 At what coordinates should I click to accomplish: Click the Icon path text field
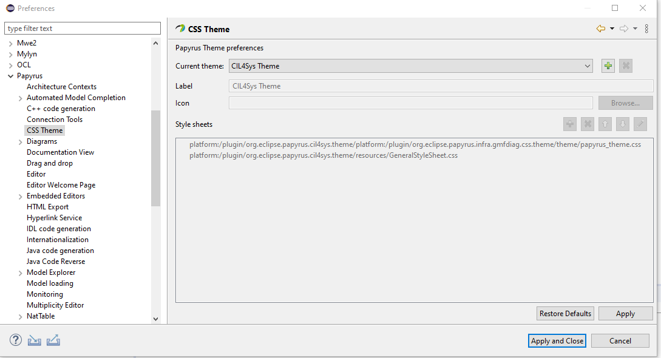point(410,103)
